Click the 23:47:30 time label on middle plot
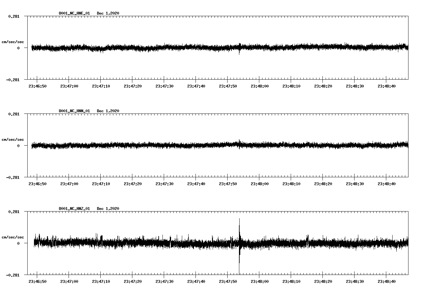This screenshot has height=293, width=431. pyautogui.click(x=165, y=183)
